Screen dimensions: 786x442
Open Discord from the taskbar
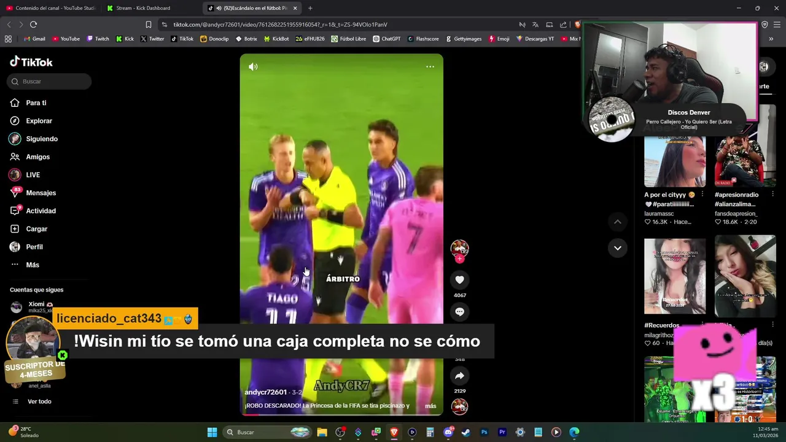448,432
